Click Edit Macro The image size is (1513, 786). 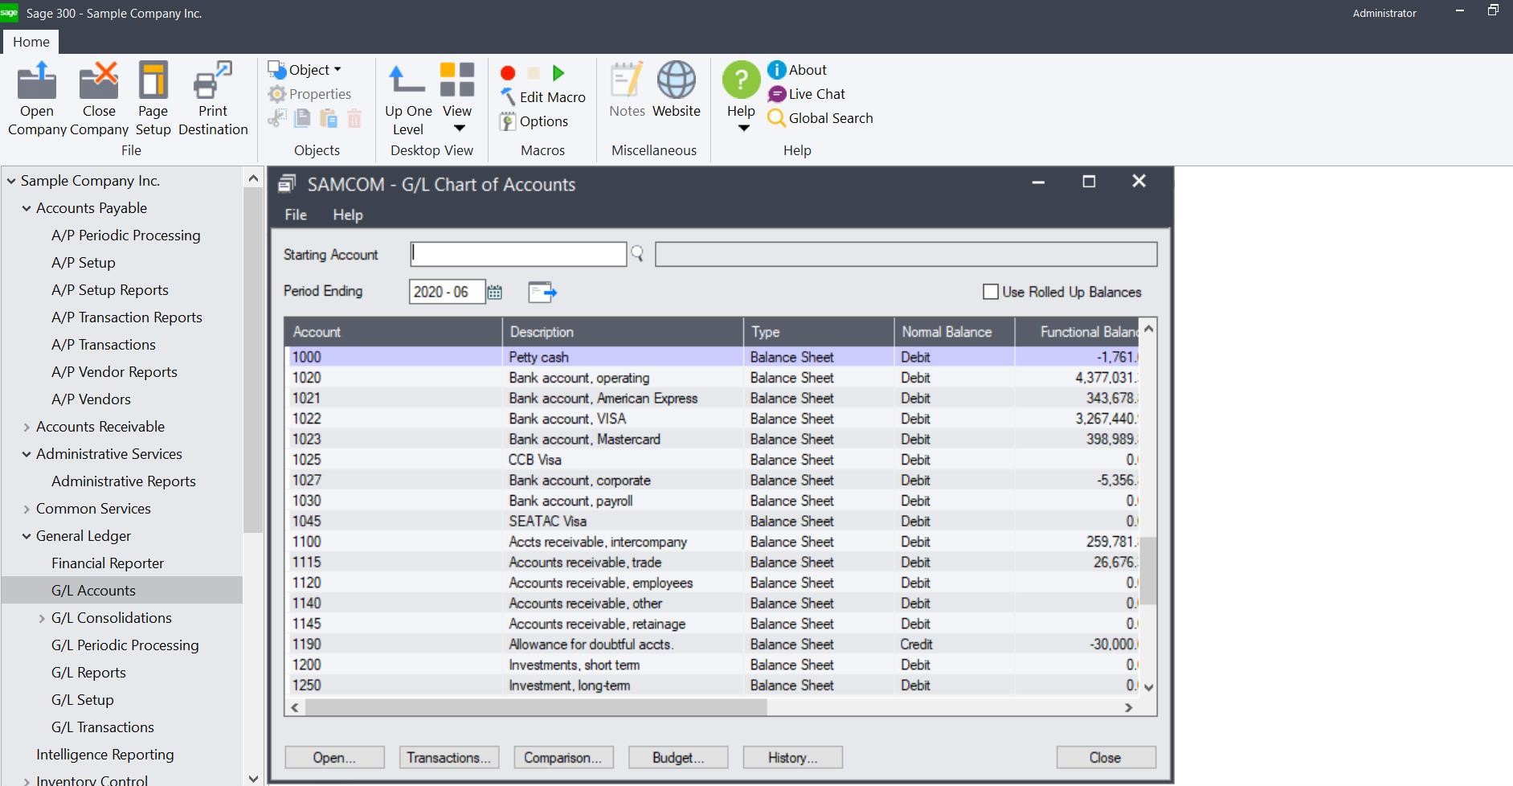pos(543,97)
